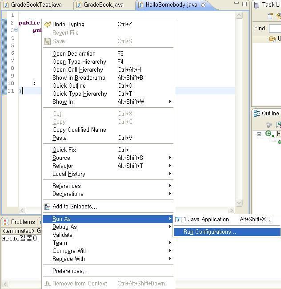Click the Outline view icon
Screen dimensions: 281x289
tap(257, 113)
